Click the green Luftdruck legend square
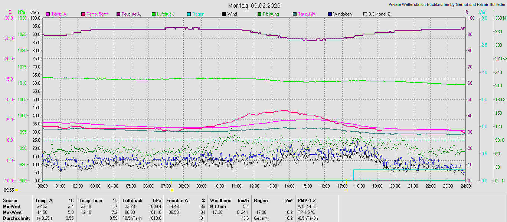The width and height of the screenshot is (507, 222). pos(154,14)
